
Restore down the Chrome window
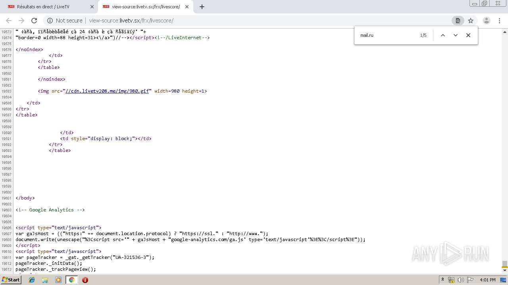(x=484, y=3)
